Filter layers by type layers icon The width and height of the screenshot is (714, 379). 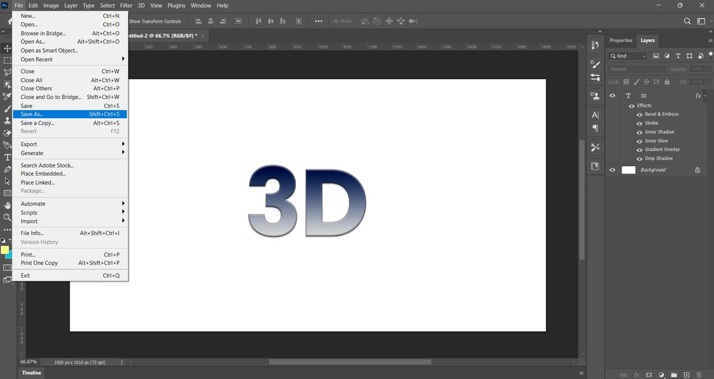[678, 56]
